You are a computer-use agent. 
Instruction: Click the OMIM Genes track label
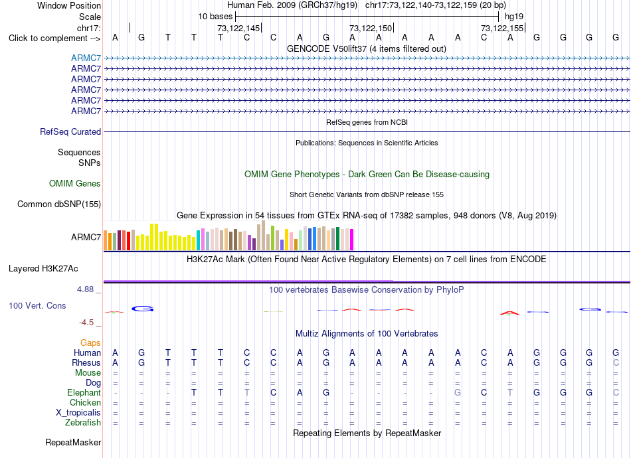tap(75, 184)
